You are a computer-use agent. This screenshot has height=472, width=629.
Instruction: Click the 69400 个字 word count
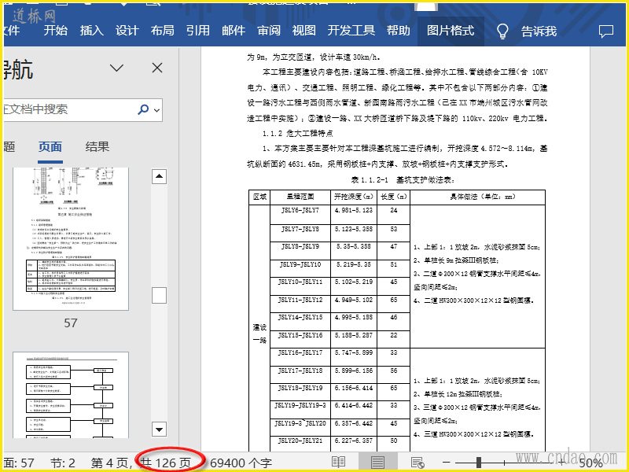241,463
